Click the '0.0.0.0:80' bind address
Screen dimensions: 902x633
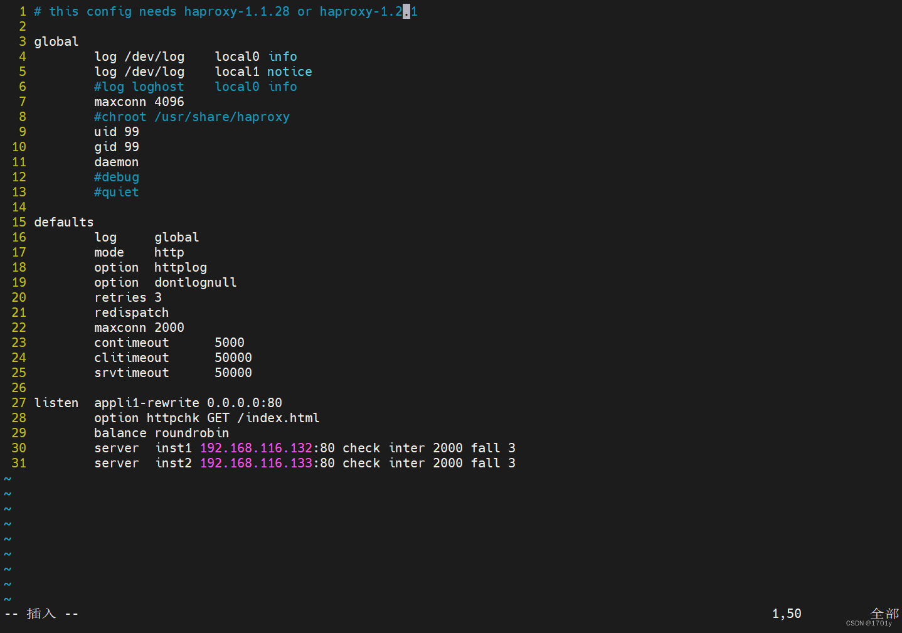[x=245, y=403]
